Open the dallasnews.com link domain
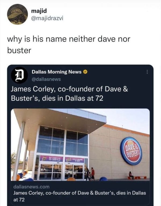 [31, 187]
